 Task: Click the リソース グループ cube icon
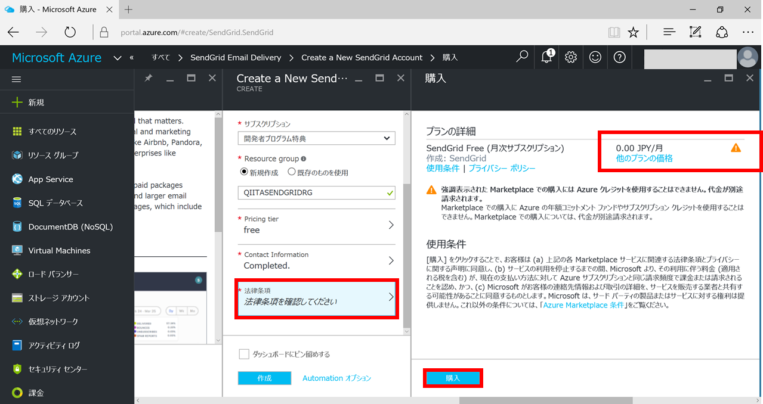(x=17, y=155)
